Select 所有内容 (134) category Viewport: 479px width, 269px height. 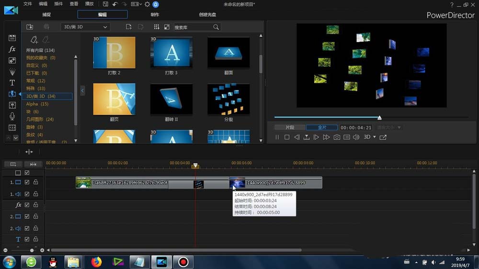40,50
